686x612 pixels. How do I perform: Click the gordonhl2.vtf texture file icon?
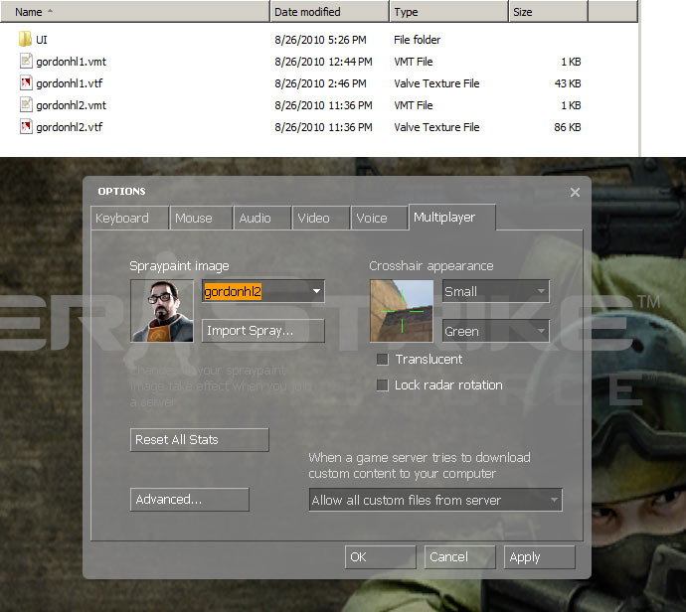(25, 127)
